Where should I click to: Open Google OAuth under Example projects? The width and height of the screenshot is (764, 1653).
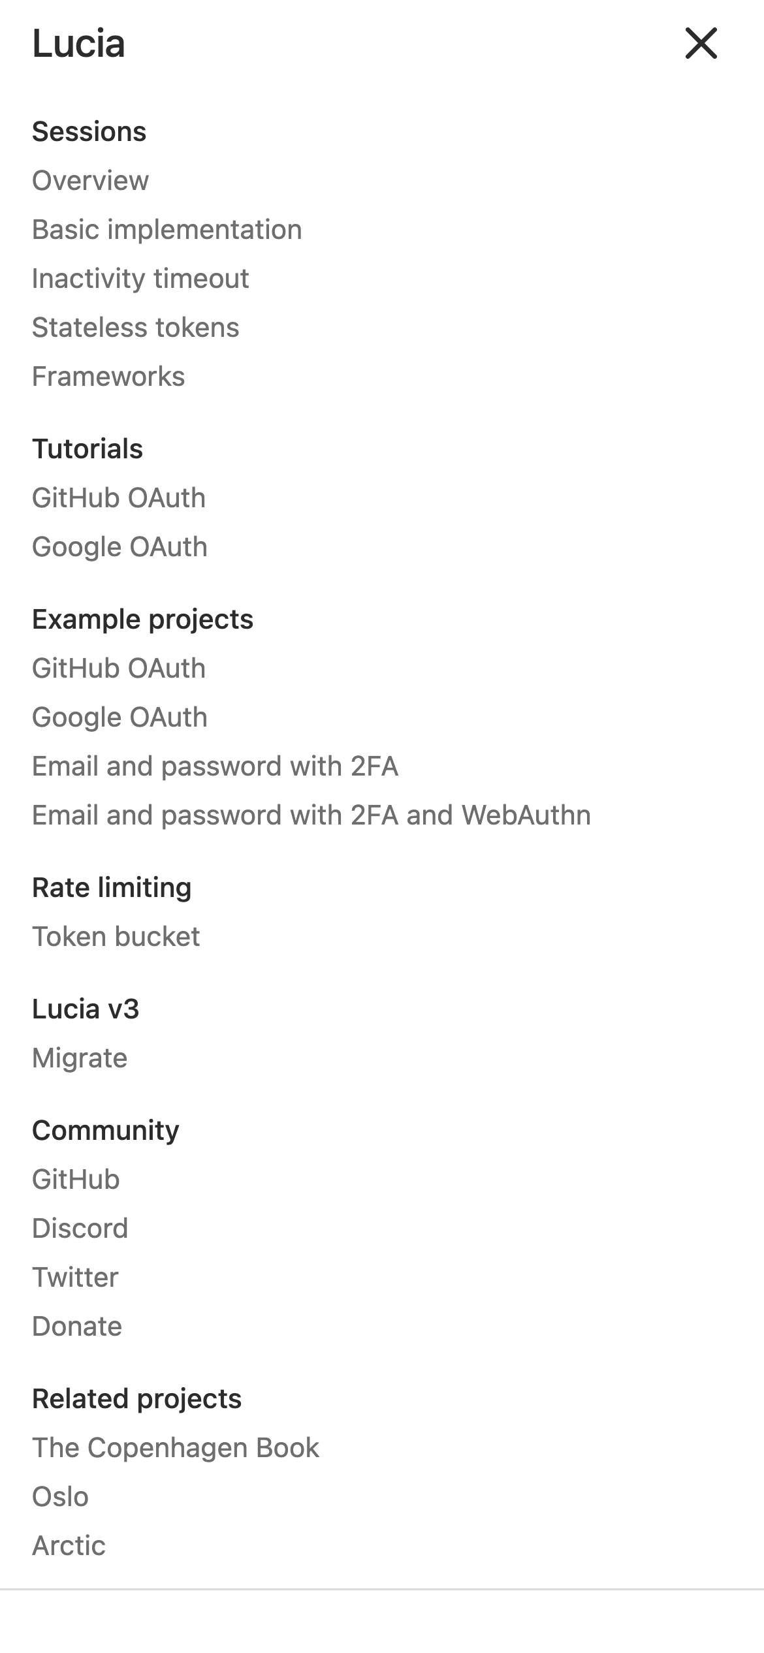click(119, 717)
